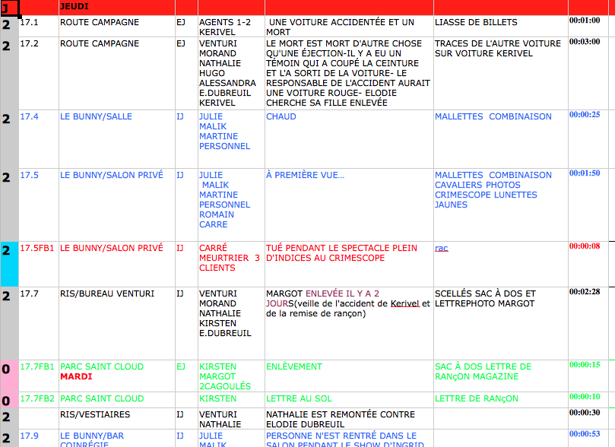Select PERSONNE N'EST RENTRÉ DANS LE SALON cell
The width and height of the screenshot is (615, 447).
coord(349,438)
